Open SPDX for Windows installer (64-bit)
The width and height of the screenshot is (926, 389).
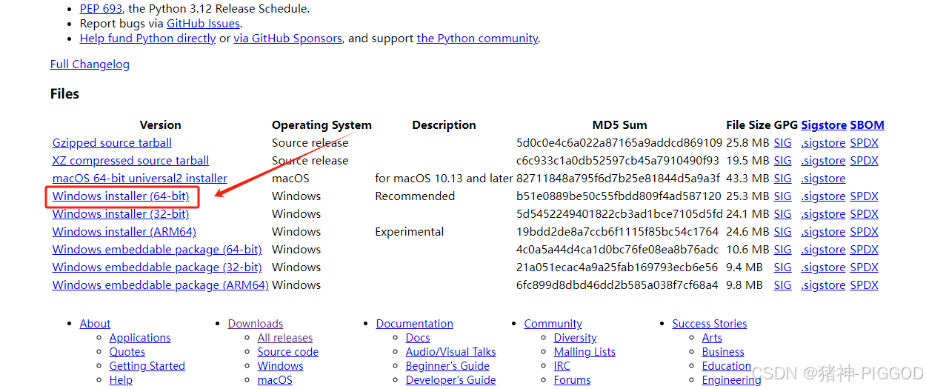864,196
